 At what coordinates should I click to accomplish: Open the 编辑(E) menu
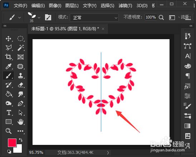click(x=38, y=6)
